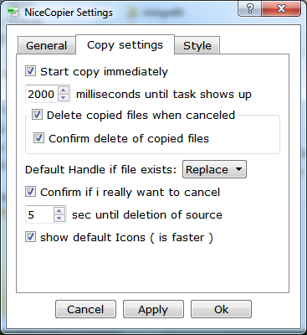Disable Confirm delete of copied files

38,138
